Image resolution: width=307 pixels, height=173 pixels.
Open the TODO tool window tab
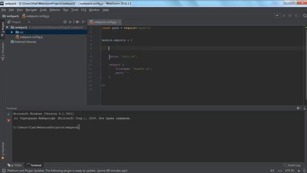(x=15, y=165)
